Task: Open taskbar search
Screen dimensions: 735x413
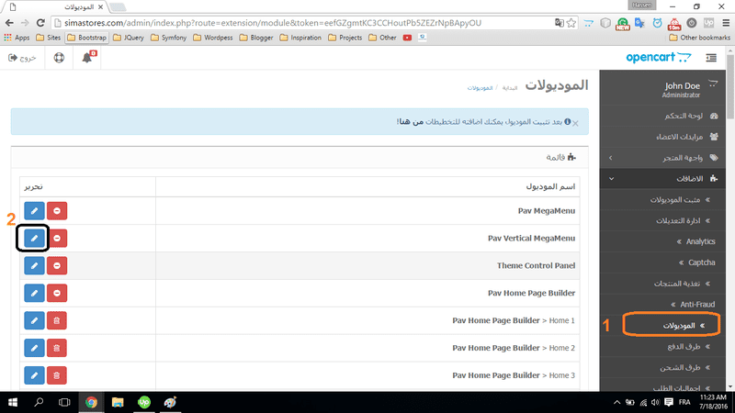Action: [39, 402]
